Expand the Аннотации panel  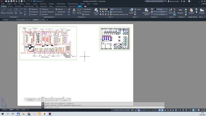[x=81, y=17]
